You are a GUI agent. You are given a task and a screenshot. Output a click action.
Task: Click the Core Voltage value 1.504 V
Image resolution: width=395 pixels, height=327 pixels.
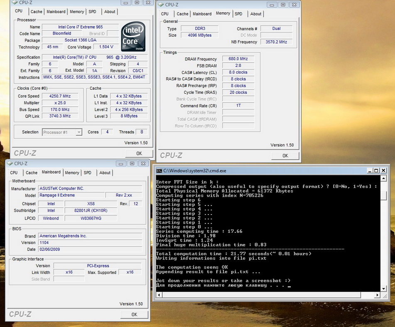pos(106,47)
